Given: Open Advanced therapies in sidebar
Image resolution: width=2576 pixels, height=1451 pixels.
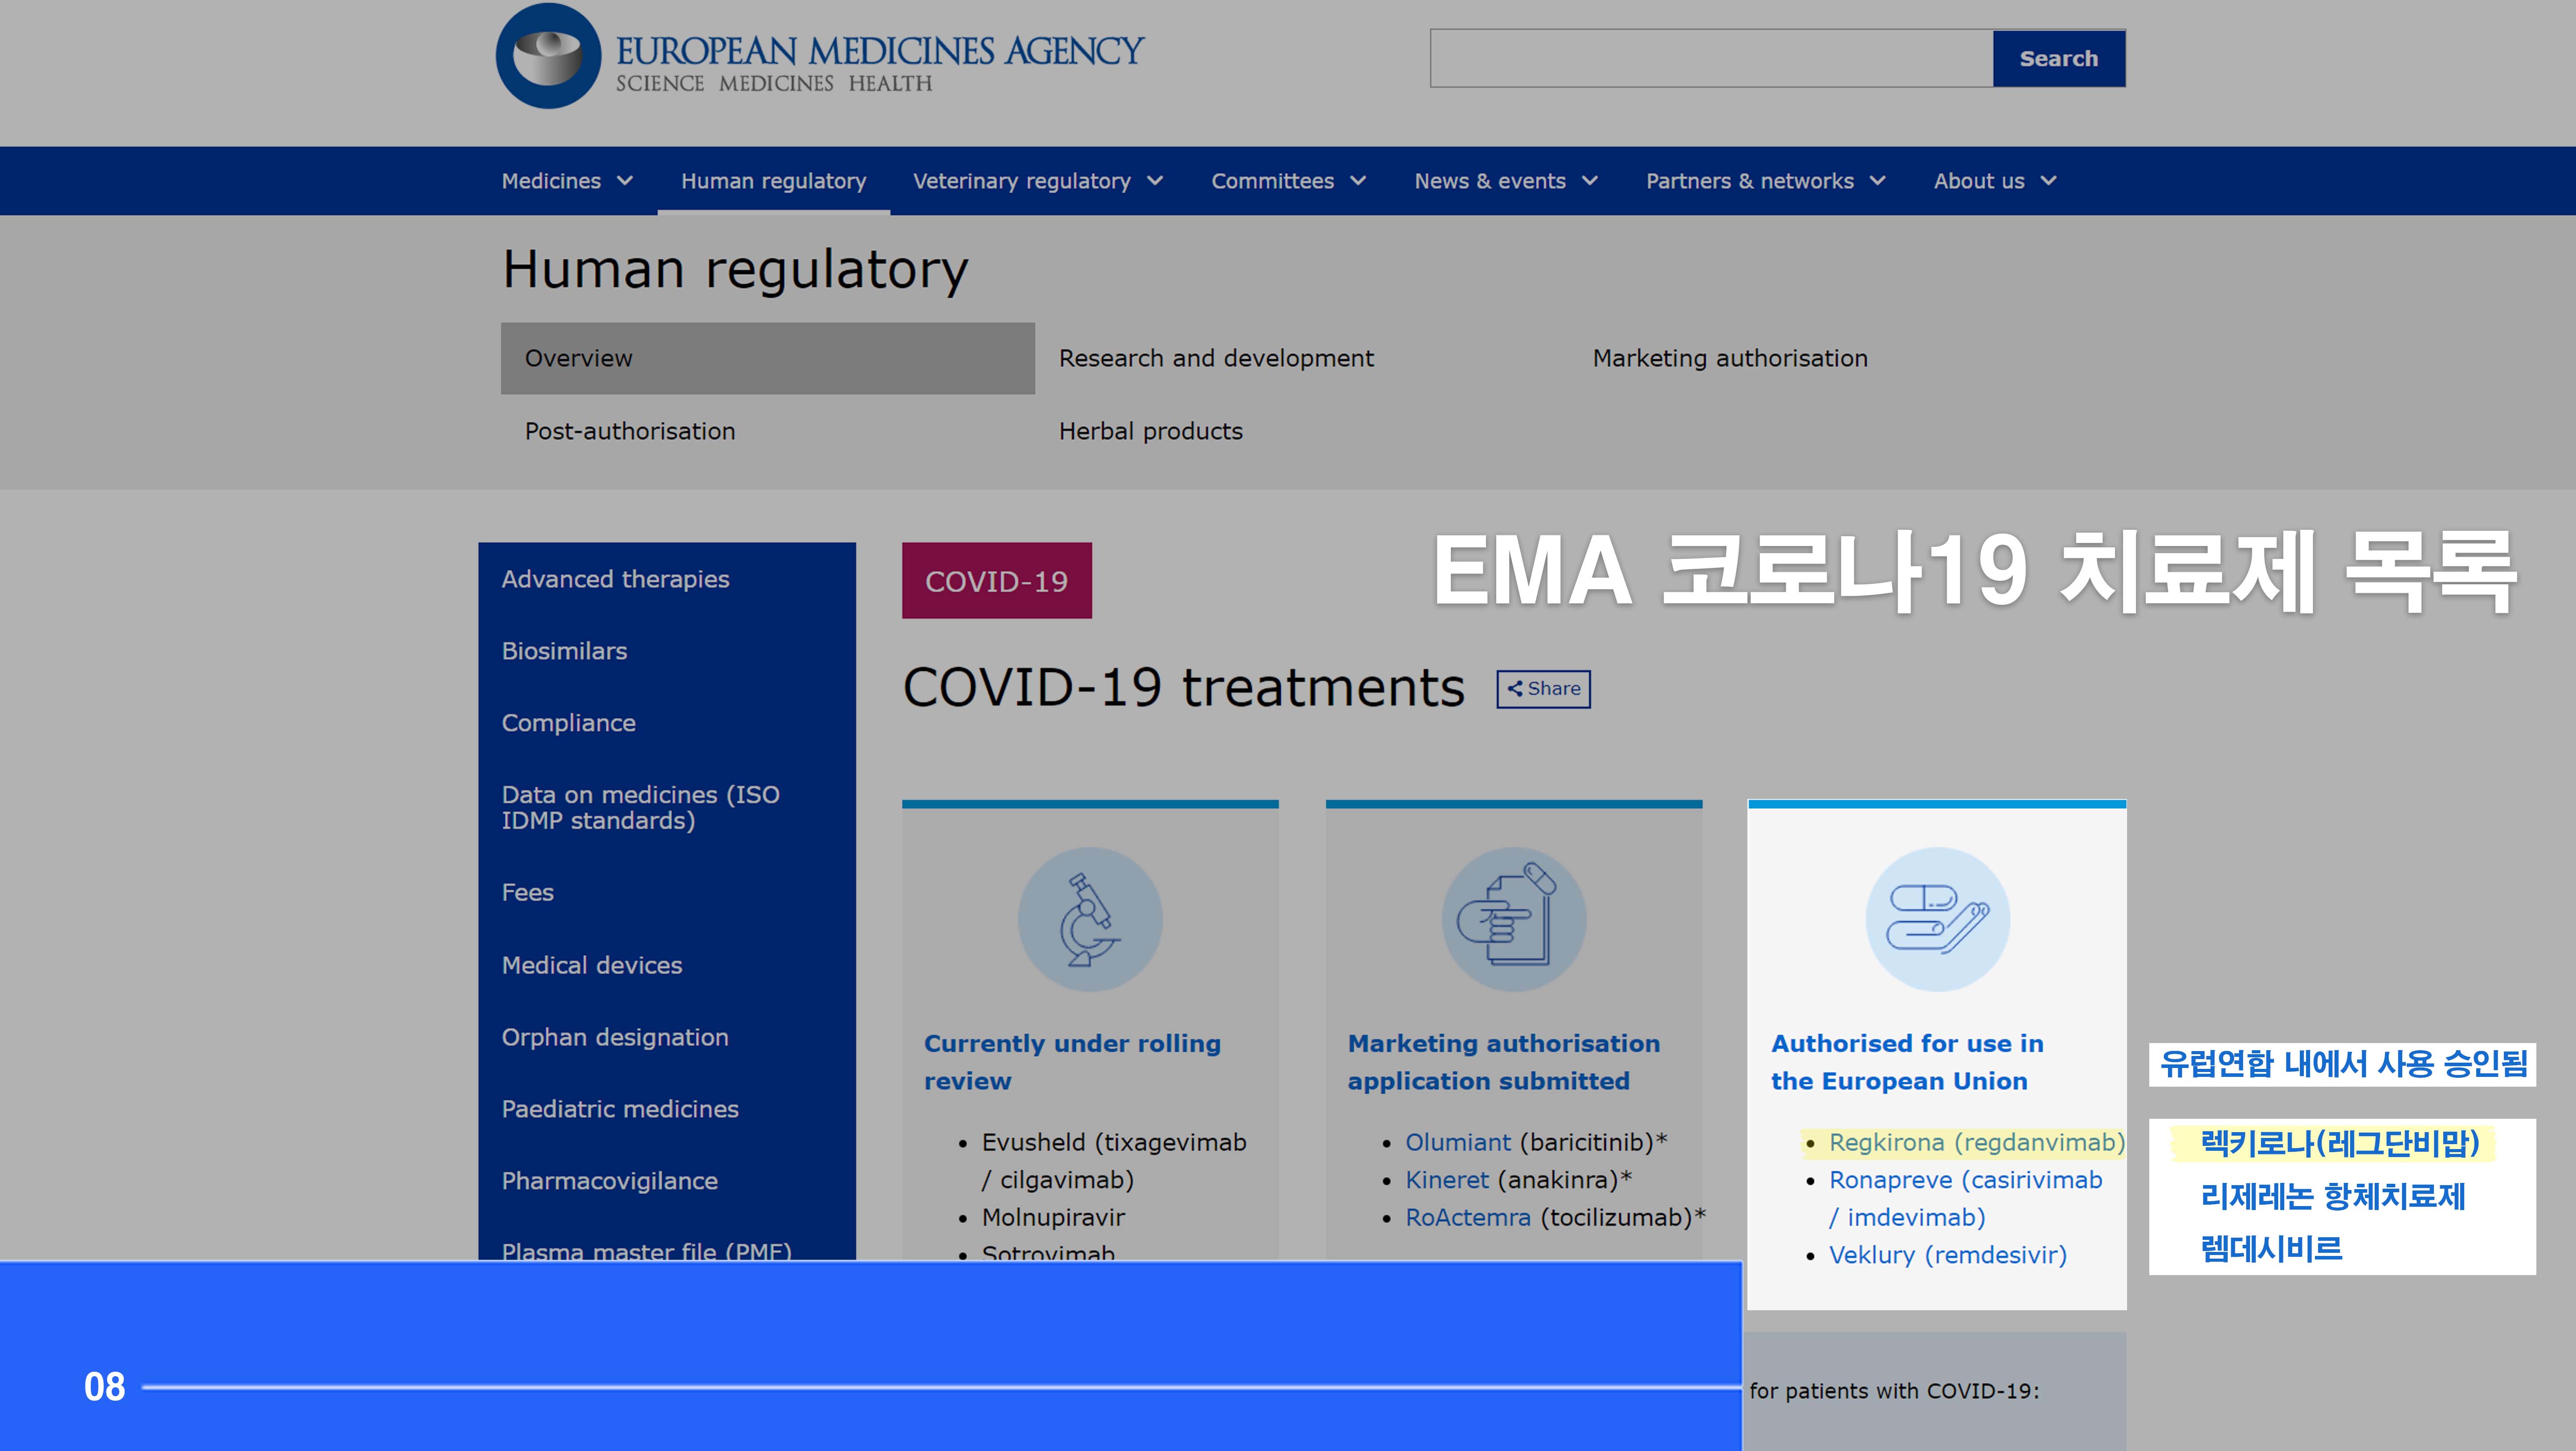Looking at the screenshot, I should (x=615, y=579).
